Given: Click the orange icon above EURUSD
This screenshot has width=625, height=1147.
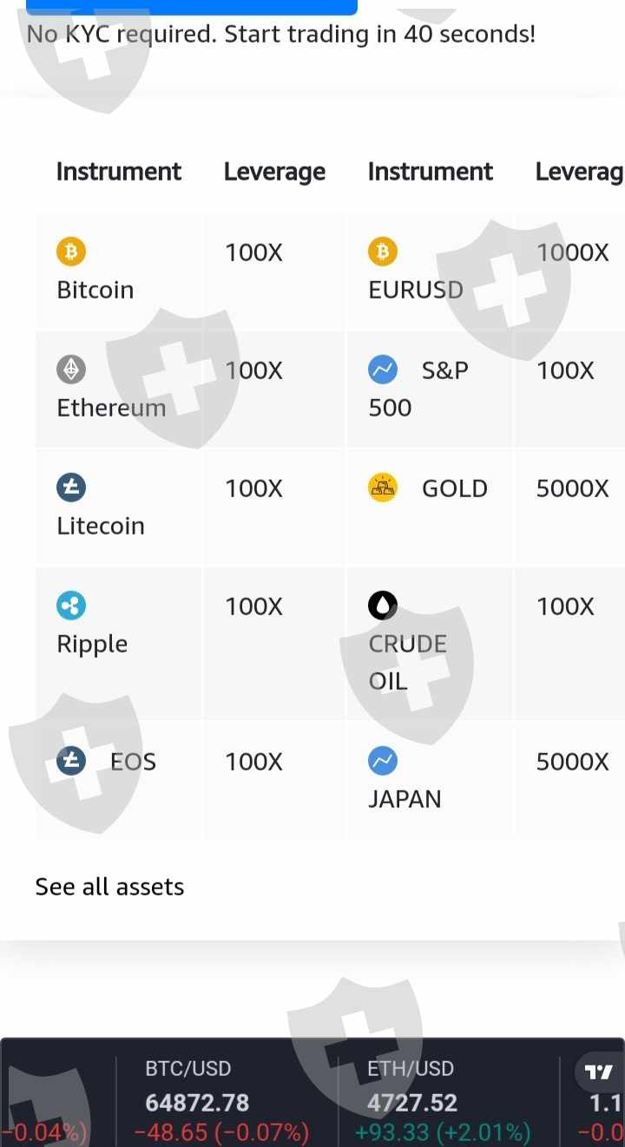Looking at the screenshot, I should tap(383, 252).
